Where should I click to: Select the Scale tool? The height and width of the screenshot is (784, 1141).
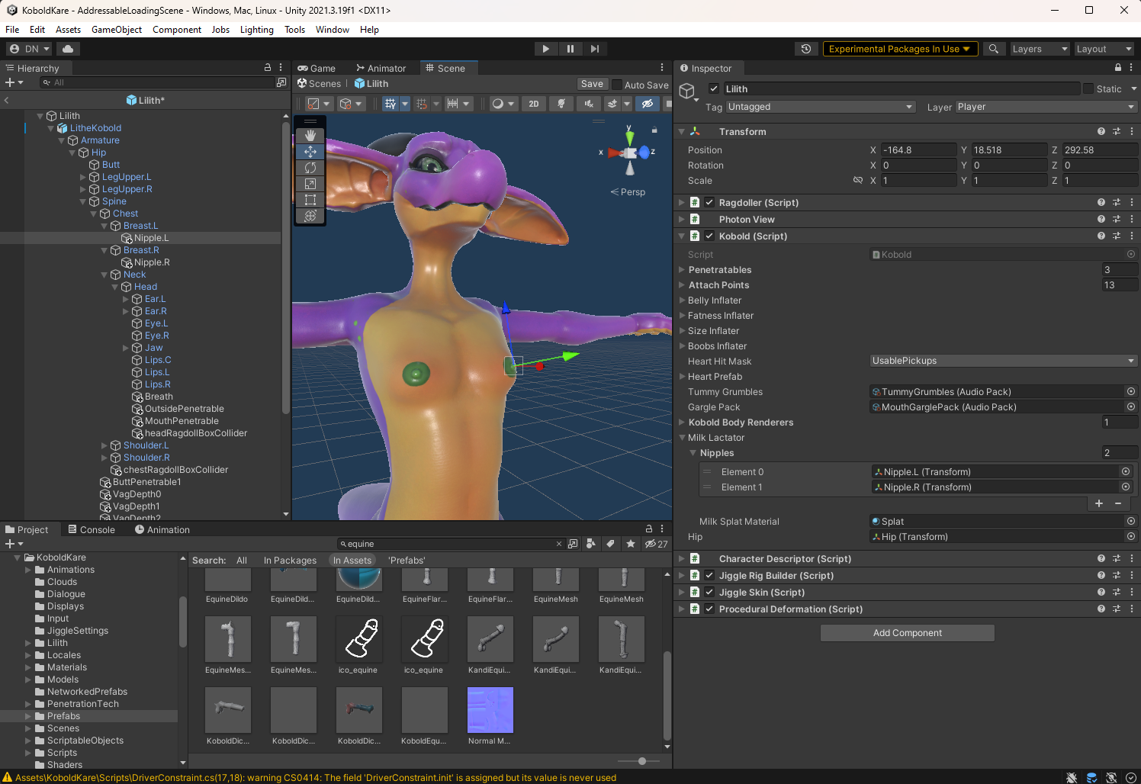pos(310,183)
